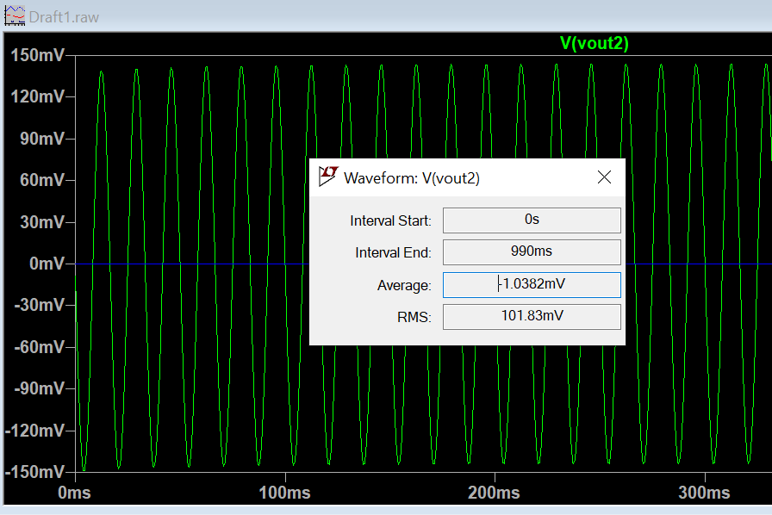Click the 60mV vertical axis label
This screenshot has height=515, width=772.
click(x=42, y=180)
